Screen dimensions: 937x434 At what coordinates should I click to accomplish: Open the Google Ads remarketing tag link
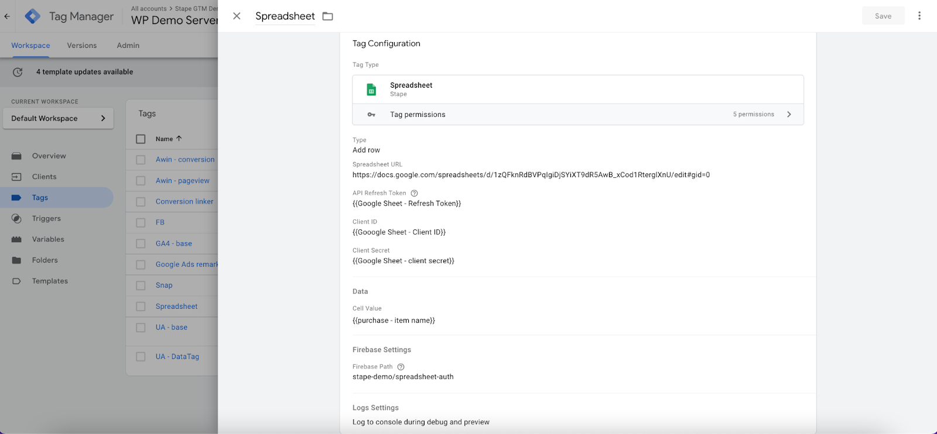187,264
